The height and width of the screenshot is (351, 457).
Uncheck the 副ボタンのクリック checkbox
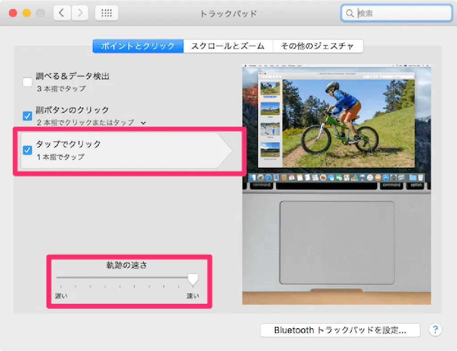[27, 116]
